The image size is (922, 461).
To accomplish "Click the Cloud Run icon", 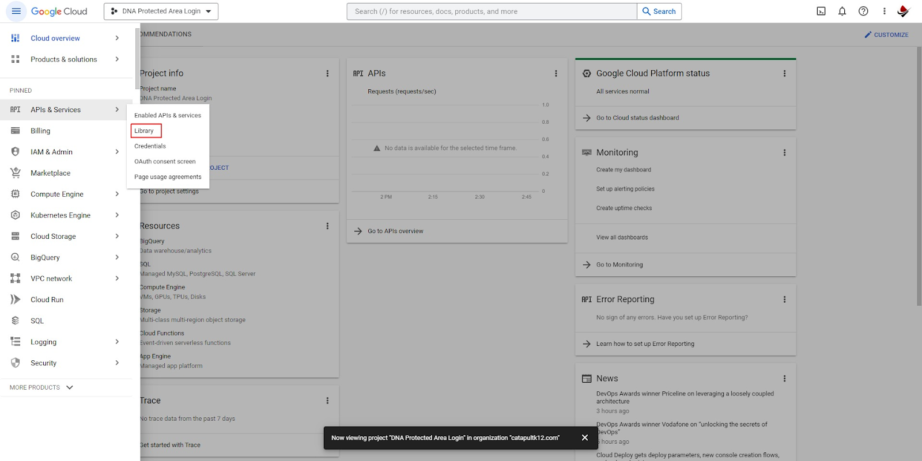I will coord(16,300).
